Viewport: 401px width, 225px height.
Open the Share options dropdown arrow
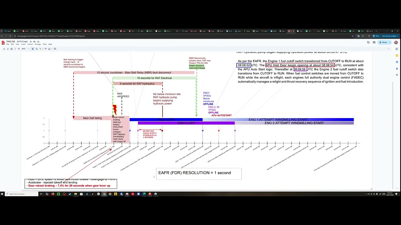point(390,42)
